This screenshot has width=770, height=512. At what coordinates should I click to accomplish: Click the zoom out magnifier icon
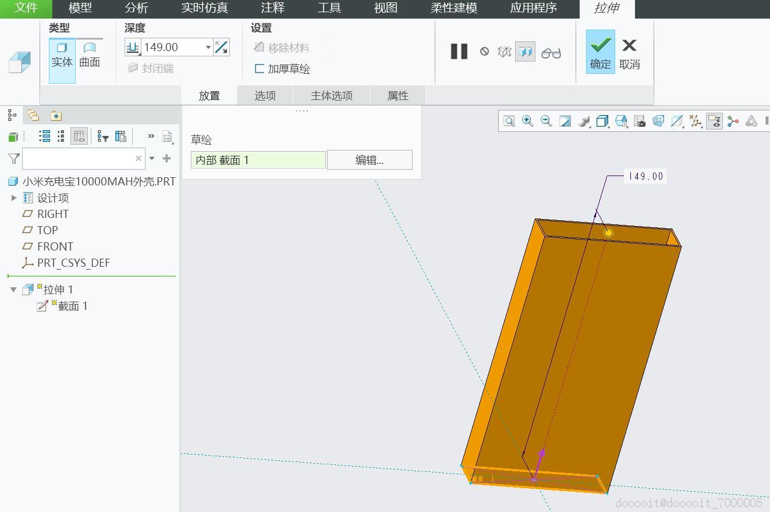[x=546, y=121]
